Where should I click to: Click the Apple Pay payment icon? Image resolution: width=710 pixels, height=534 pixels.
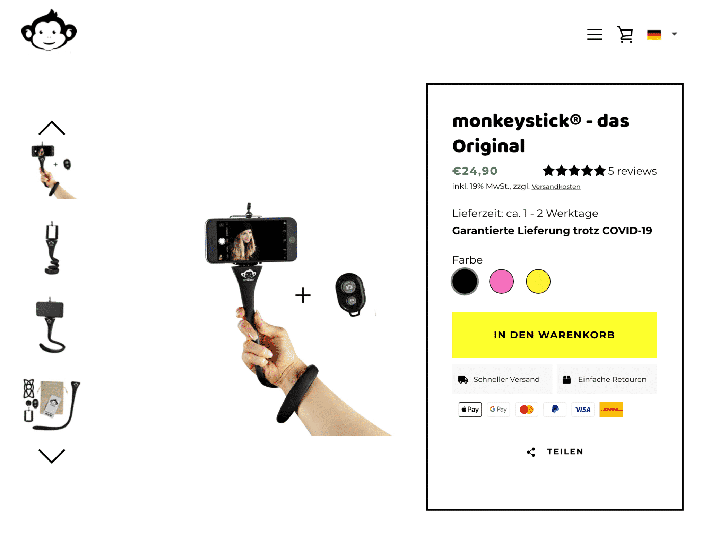470,410
